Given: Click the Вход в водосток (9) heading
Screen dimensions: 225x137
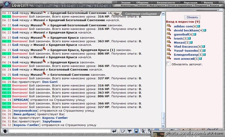Looking at the screenshot, I should click(x=183, y=22).
